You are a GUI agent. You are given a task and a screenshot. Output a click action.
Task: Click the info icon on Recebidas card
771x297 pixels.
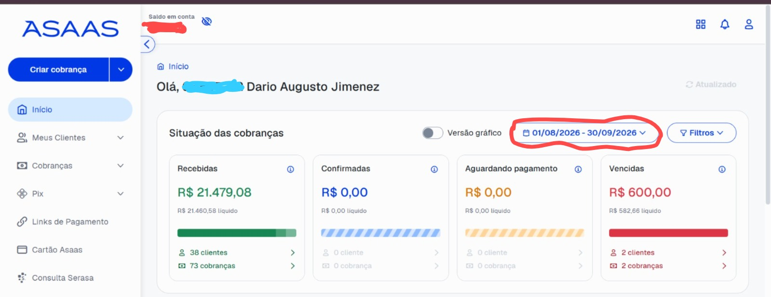(291, 169)
